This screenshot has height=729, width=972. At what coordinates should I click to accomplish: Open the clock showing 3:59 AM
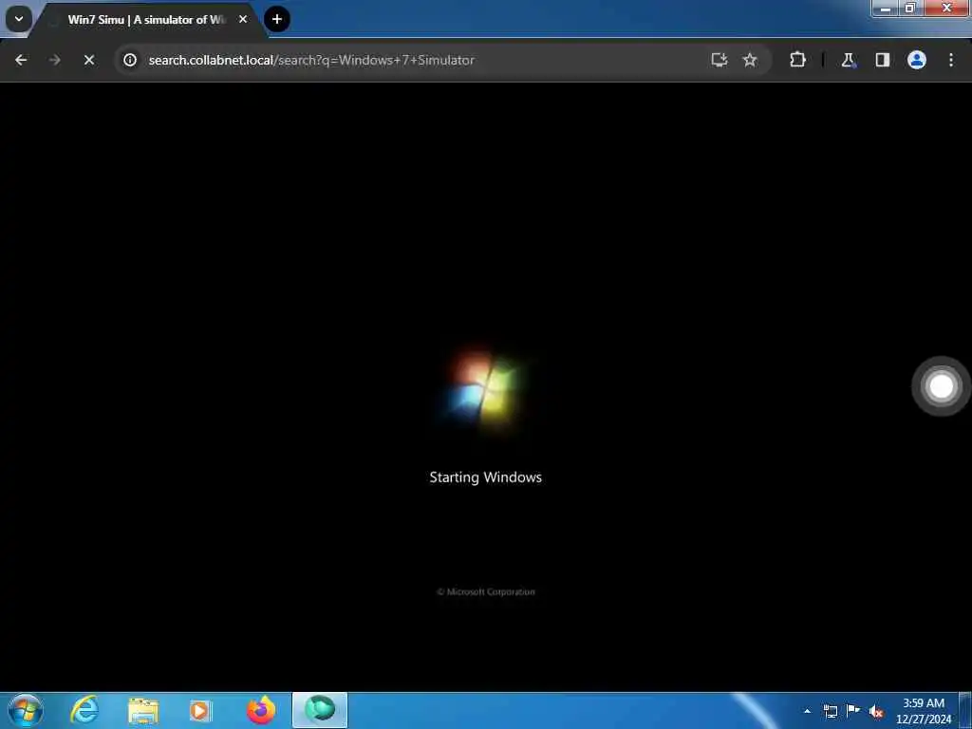[x=924, y=711]
